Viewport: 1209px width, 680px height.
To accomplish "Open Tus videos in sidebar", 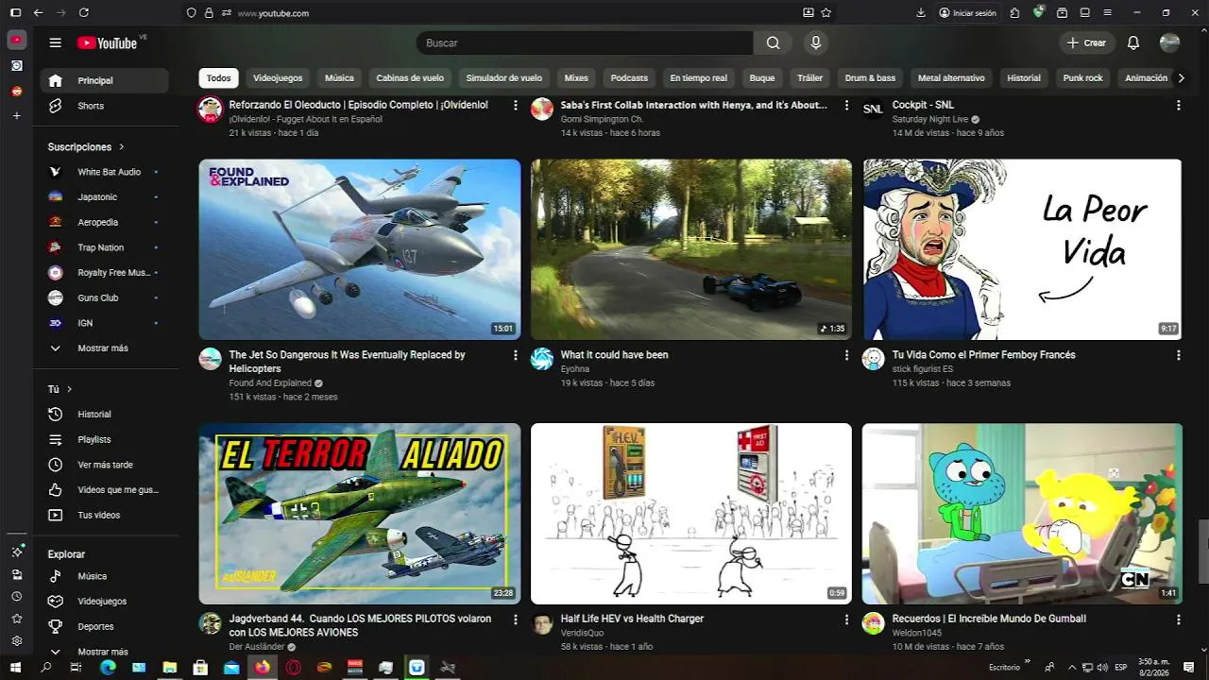I will point(104,515).
